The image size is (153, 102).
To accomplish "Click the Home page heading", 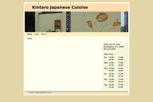I will (x=30, y=39).
